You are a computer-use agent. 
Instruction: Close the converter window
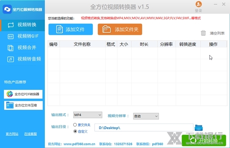(x=224, y=4)
